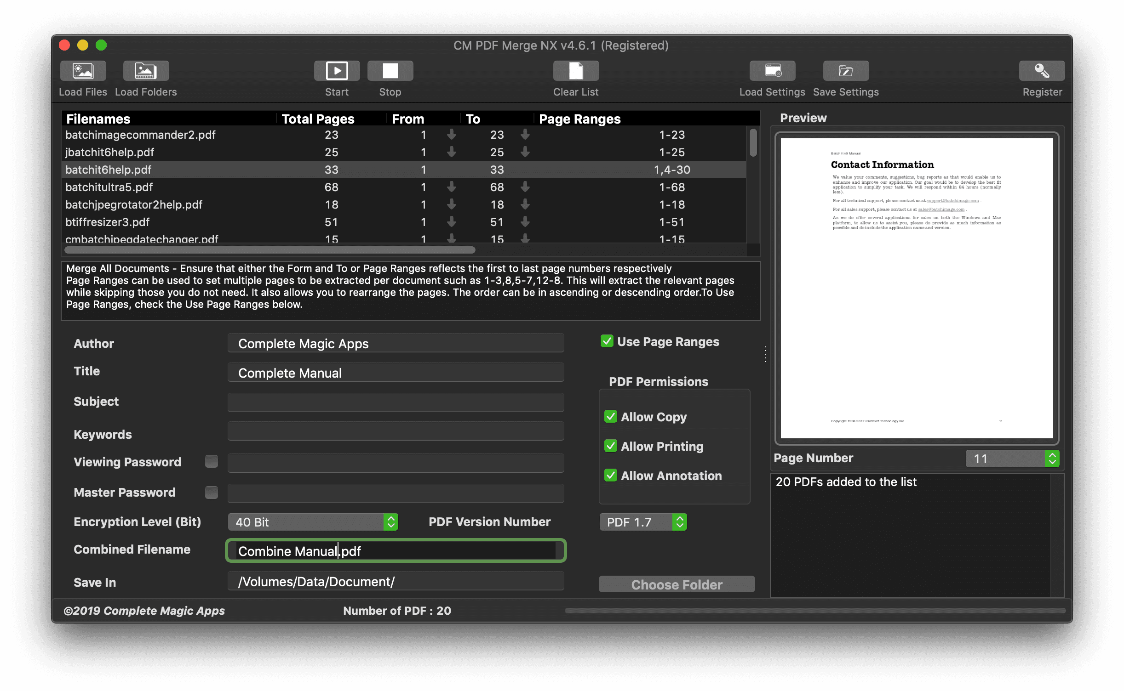Click From down arrow for batchitultra5.pdf

[452, 187]
